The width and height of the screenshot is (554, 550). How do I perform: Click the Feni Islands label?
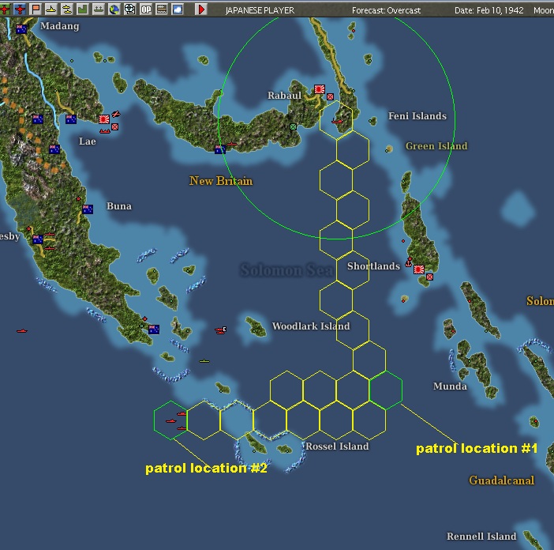417,116
